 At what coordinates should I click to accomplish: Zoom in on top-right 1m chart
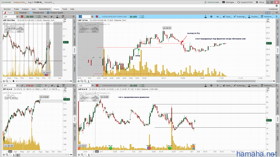tap(82, 81)
